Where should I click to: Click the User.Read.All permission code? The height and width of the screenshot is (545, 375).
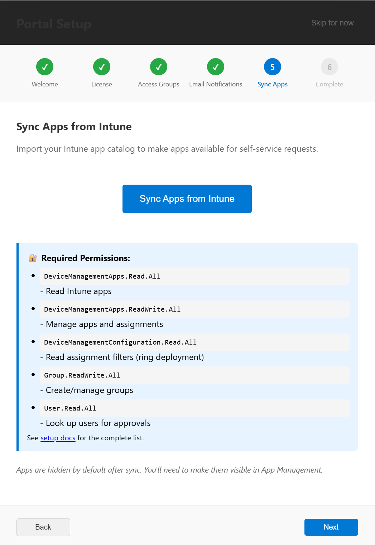(x=195, y=408)
